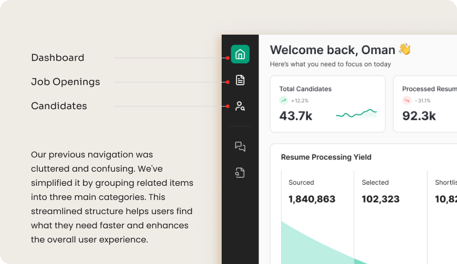This screenshot has width=457, height=264.
Task: Click the waving hand emoji
Action: point(404,49)
